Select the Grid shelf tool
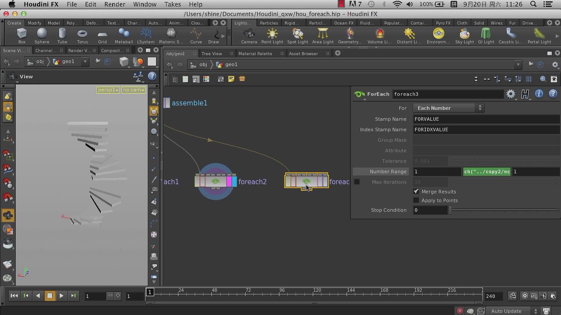The height and width of the screenshot is (315, 561). point(102,36)
